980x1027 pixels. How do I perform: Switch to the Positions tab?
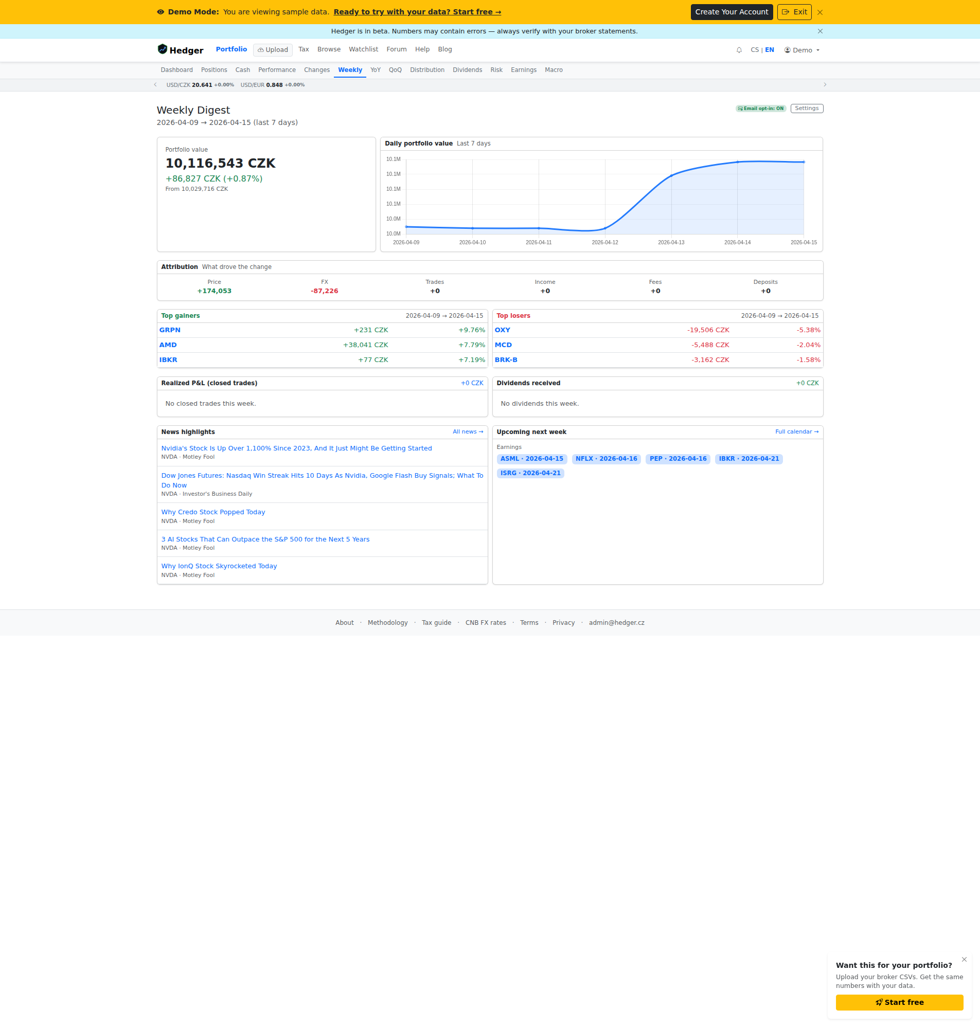(x=214, y=70)
